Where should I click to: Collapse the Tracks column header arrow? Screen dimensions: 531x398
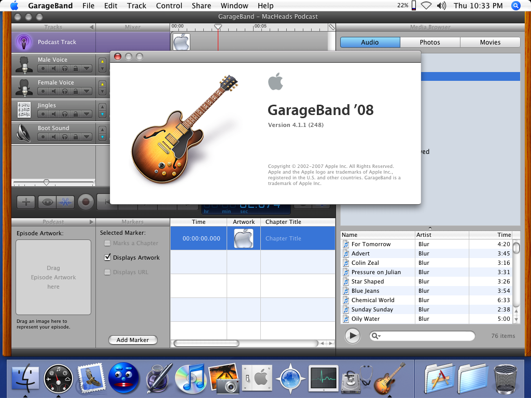pyautogui.click(x=91, y=27)
